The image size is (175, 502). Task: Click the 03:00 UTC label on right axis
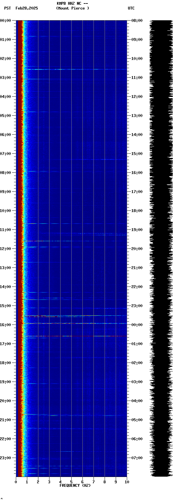(137, 382)
